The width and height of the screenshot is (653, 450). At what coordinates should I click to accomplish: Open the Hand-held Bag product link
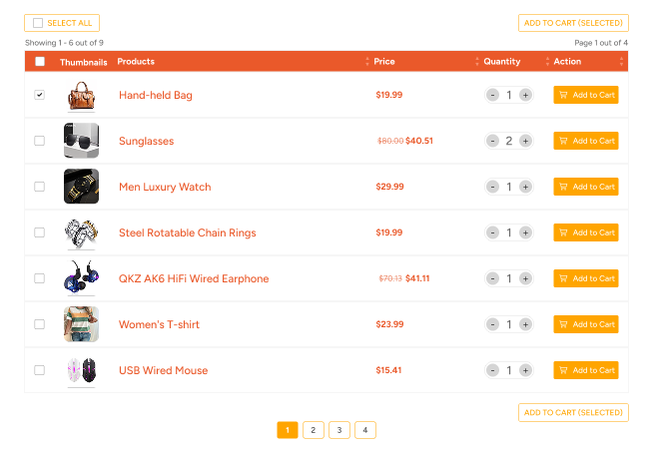coord(156,96)
